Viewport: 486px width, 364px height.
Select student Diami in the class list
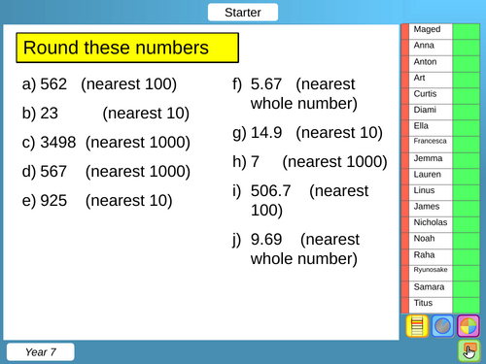(x=431, y=112)
